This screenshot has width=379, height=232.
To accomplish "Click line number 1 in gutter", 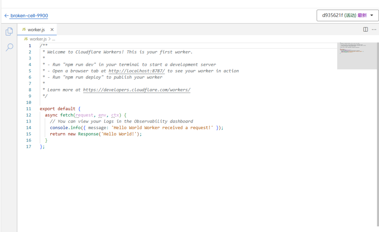I will pyautogui.click(x=30, y=46).
